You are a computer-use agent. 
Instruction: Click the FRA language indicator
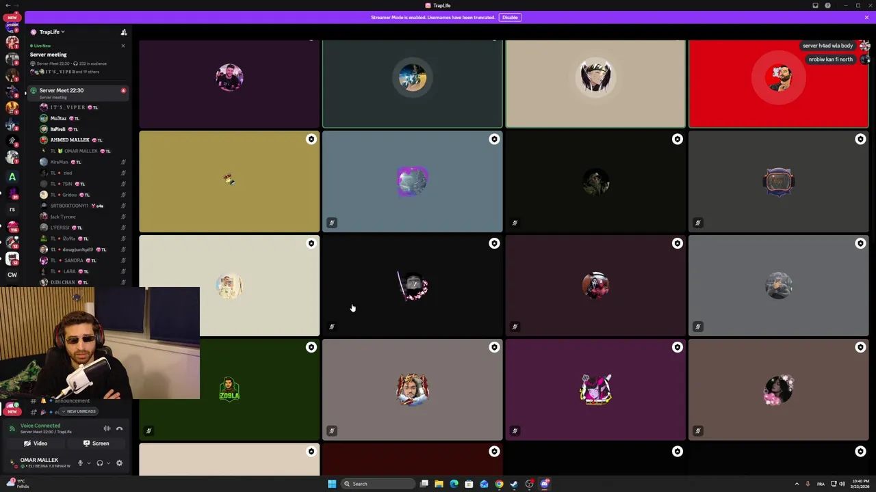821,484
